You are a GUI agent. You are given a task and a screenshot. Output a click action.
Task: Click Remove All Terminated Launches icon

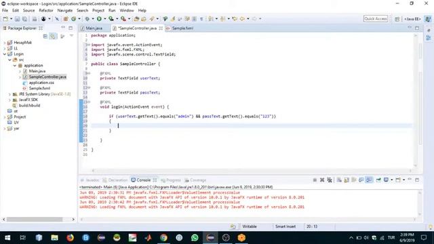[x=330, y=180]
